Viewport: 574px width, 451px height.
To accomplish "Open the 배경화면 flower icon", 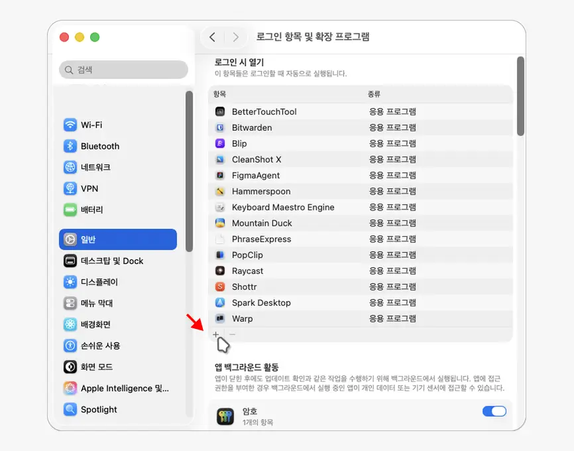I will 70,324.
